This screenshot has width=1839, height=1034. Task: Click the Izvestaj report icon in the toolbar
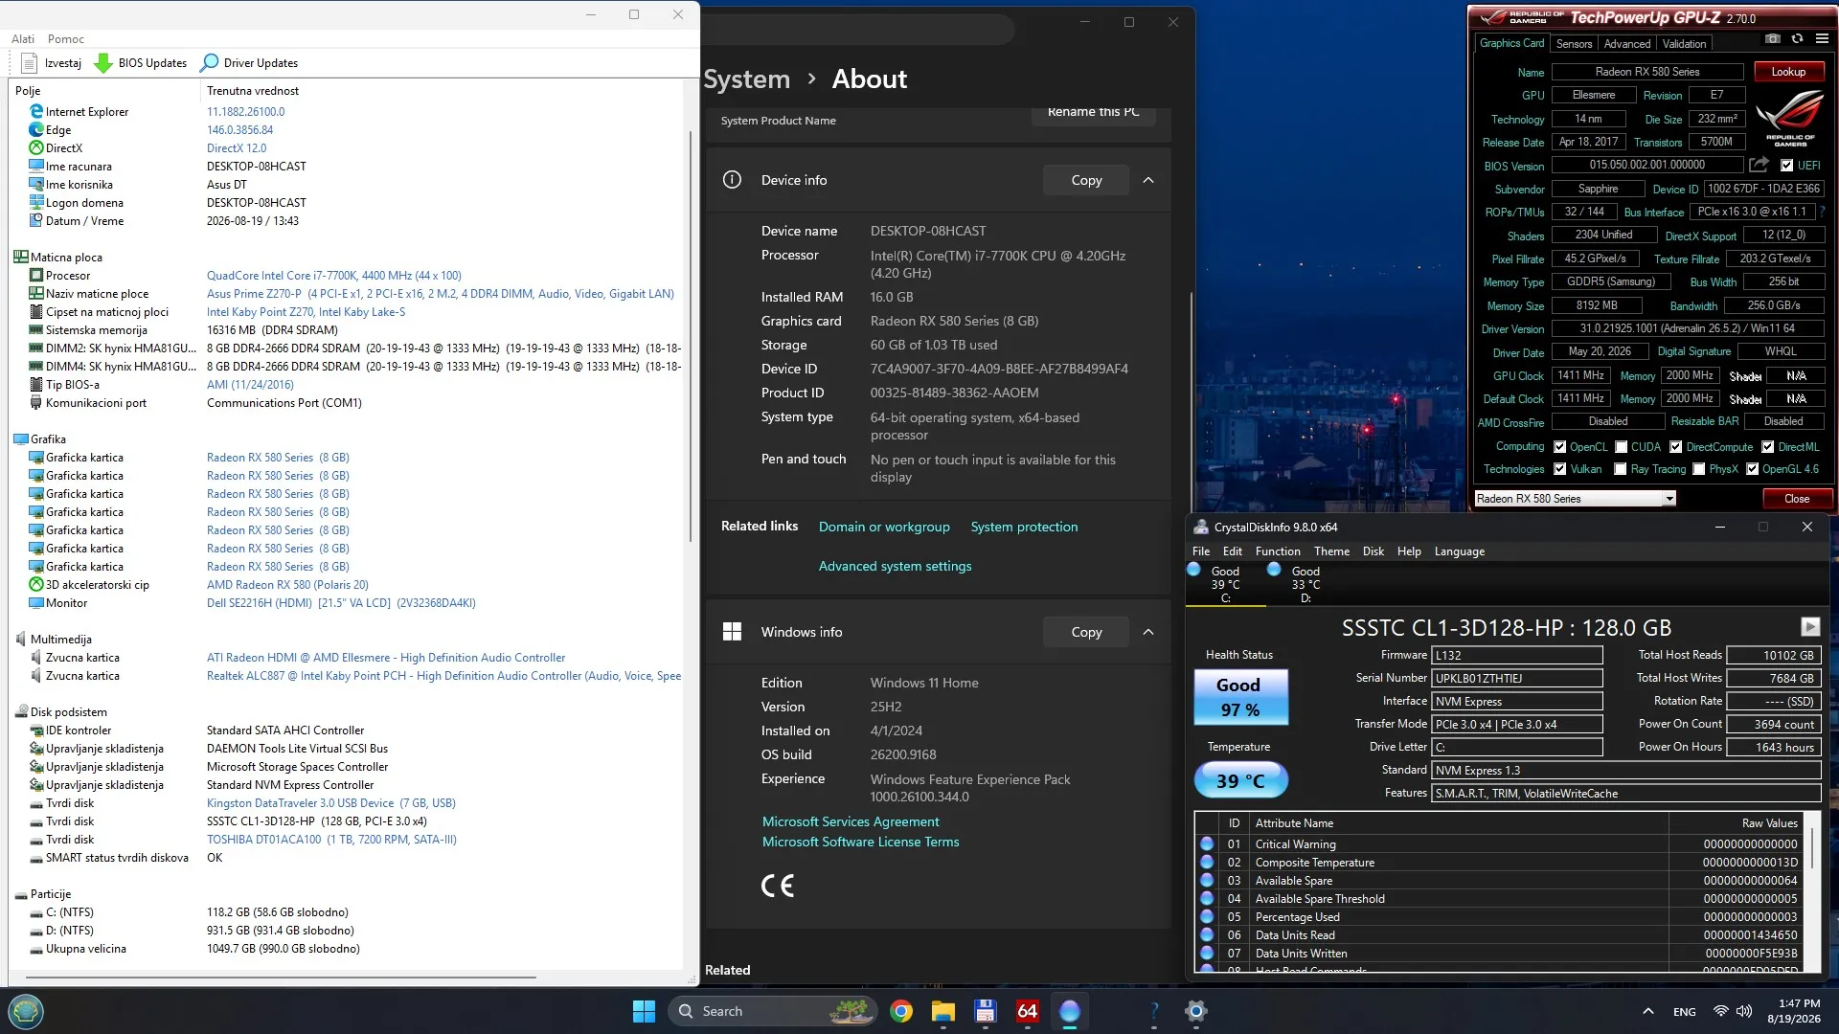pos(29,63)
